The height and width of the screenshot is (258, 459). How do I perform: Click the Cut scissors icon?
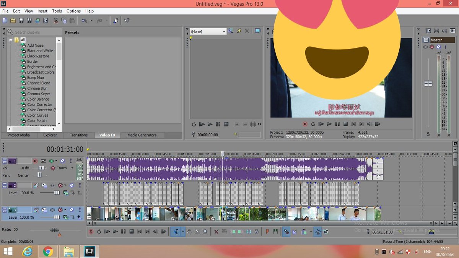tap(56, 21)
